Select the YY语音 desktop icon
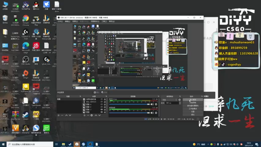The height and width of the screenshot is (147, 261). pyautogui.click(x=36, y=116)
